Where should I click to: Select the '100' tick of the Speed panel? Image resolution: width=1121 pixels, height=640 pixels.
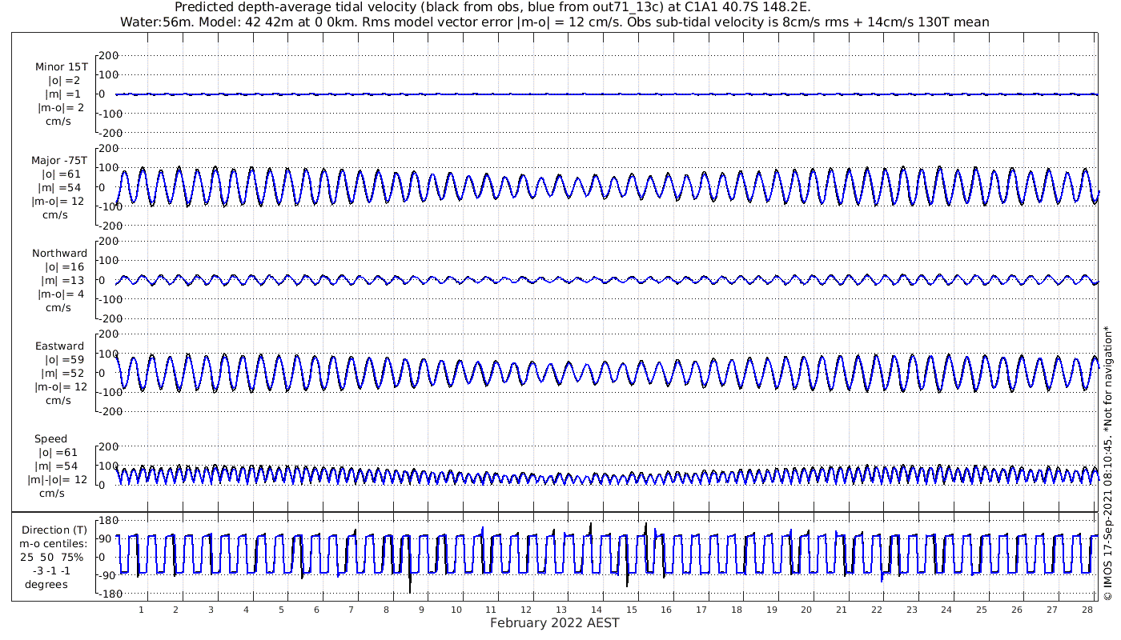click(110, 466)
